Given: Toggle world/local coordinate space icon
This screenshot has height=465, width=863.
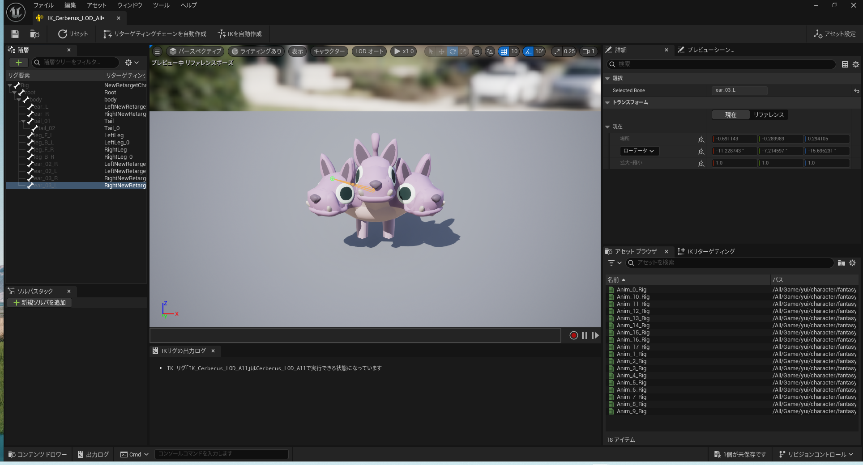Looking at the screenshot, I should tap(477, 51).
